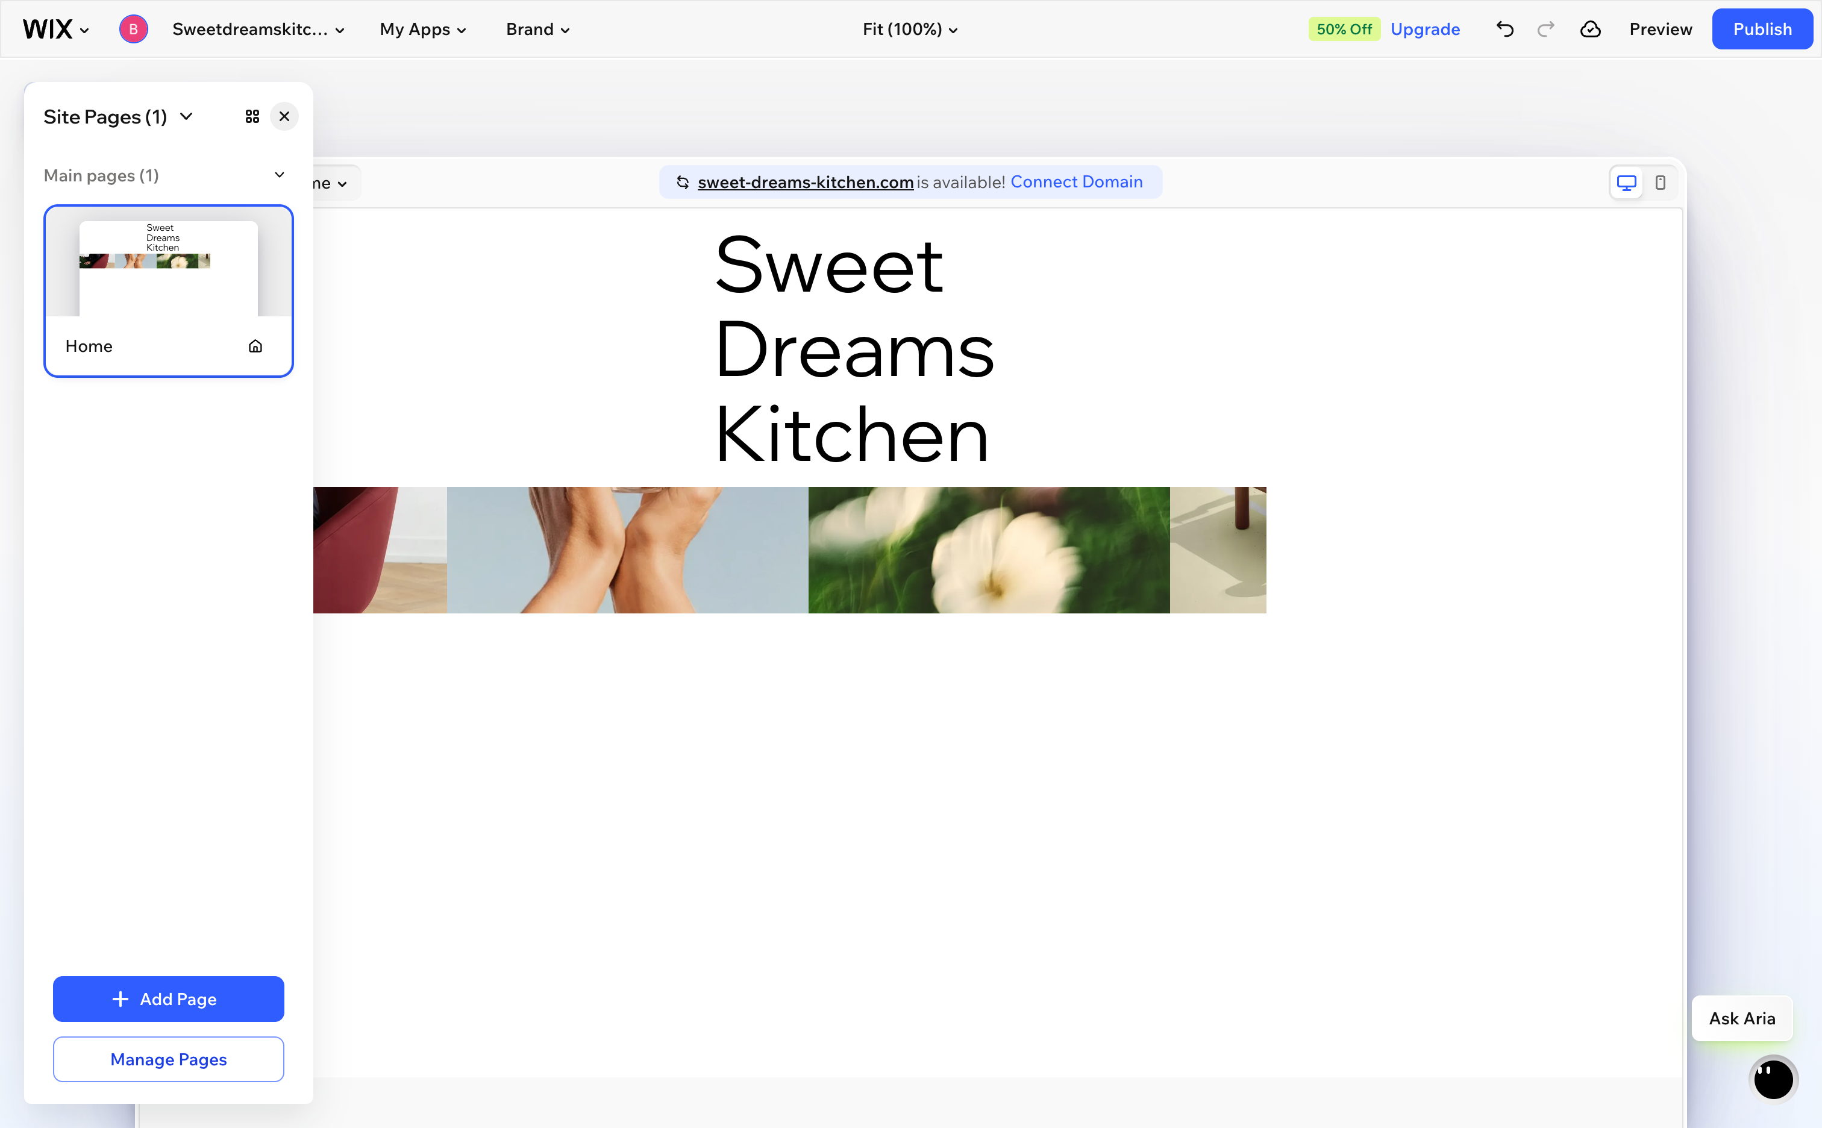Select the legs photo in the image strip

click(627, 551)
